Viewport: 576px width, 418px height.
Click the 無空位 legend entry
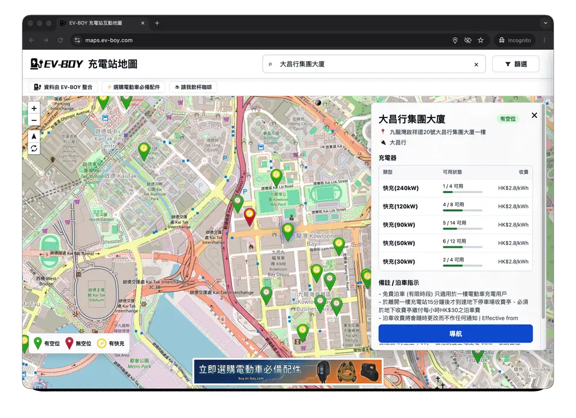tap(78, 344)
